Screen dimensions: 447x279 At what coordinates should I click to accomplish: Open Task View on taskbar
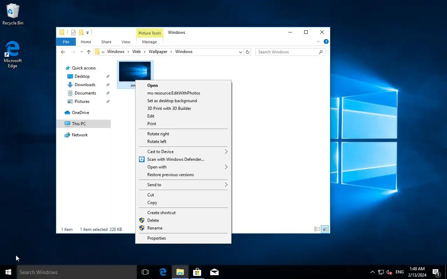[x=145, y=272]
